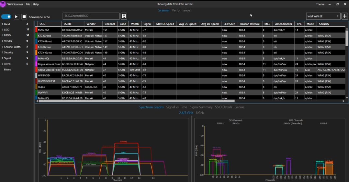Click the SSID,Channel,BSSID search field
The image size is (349, 182).
91,16
